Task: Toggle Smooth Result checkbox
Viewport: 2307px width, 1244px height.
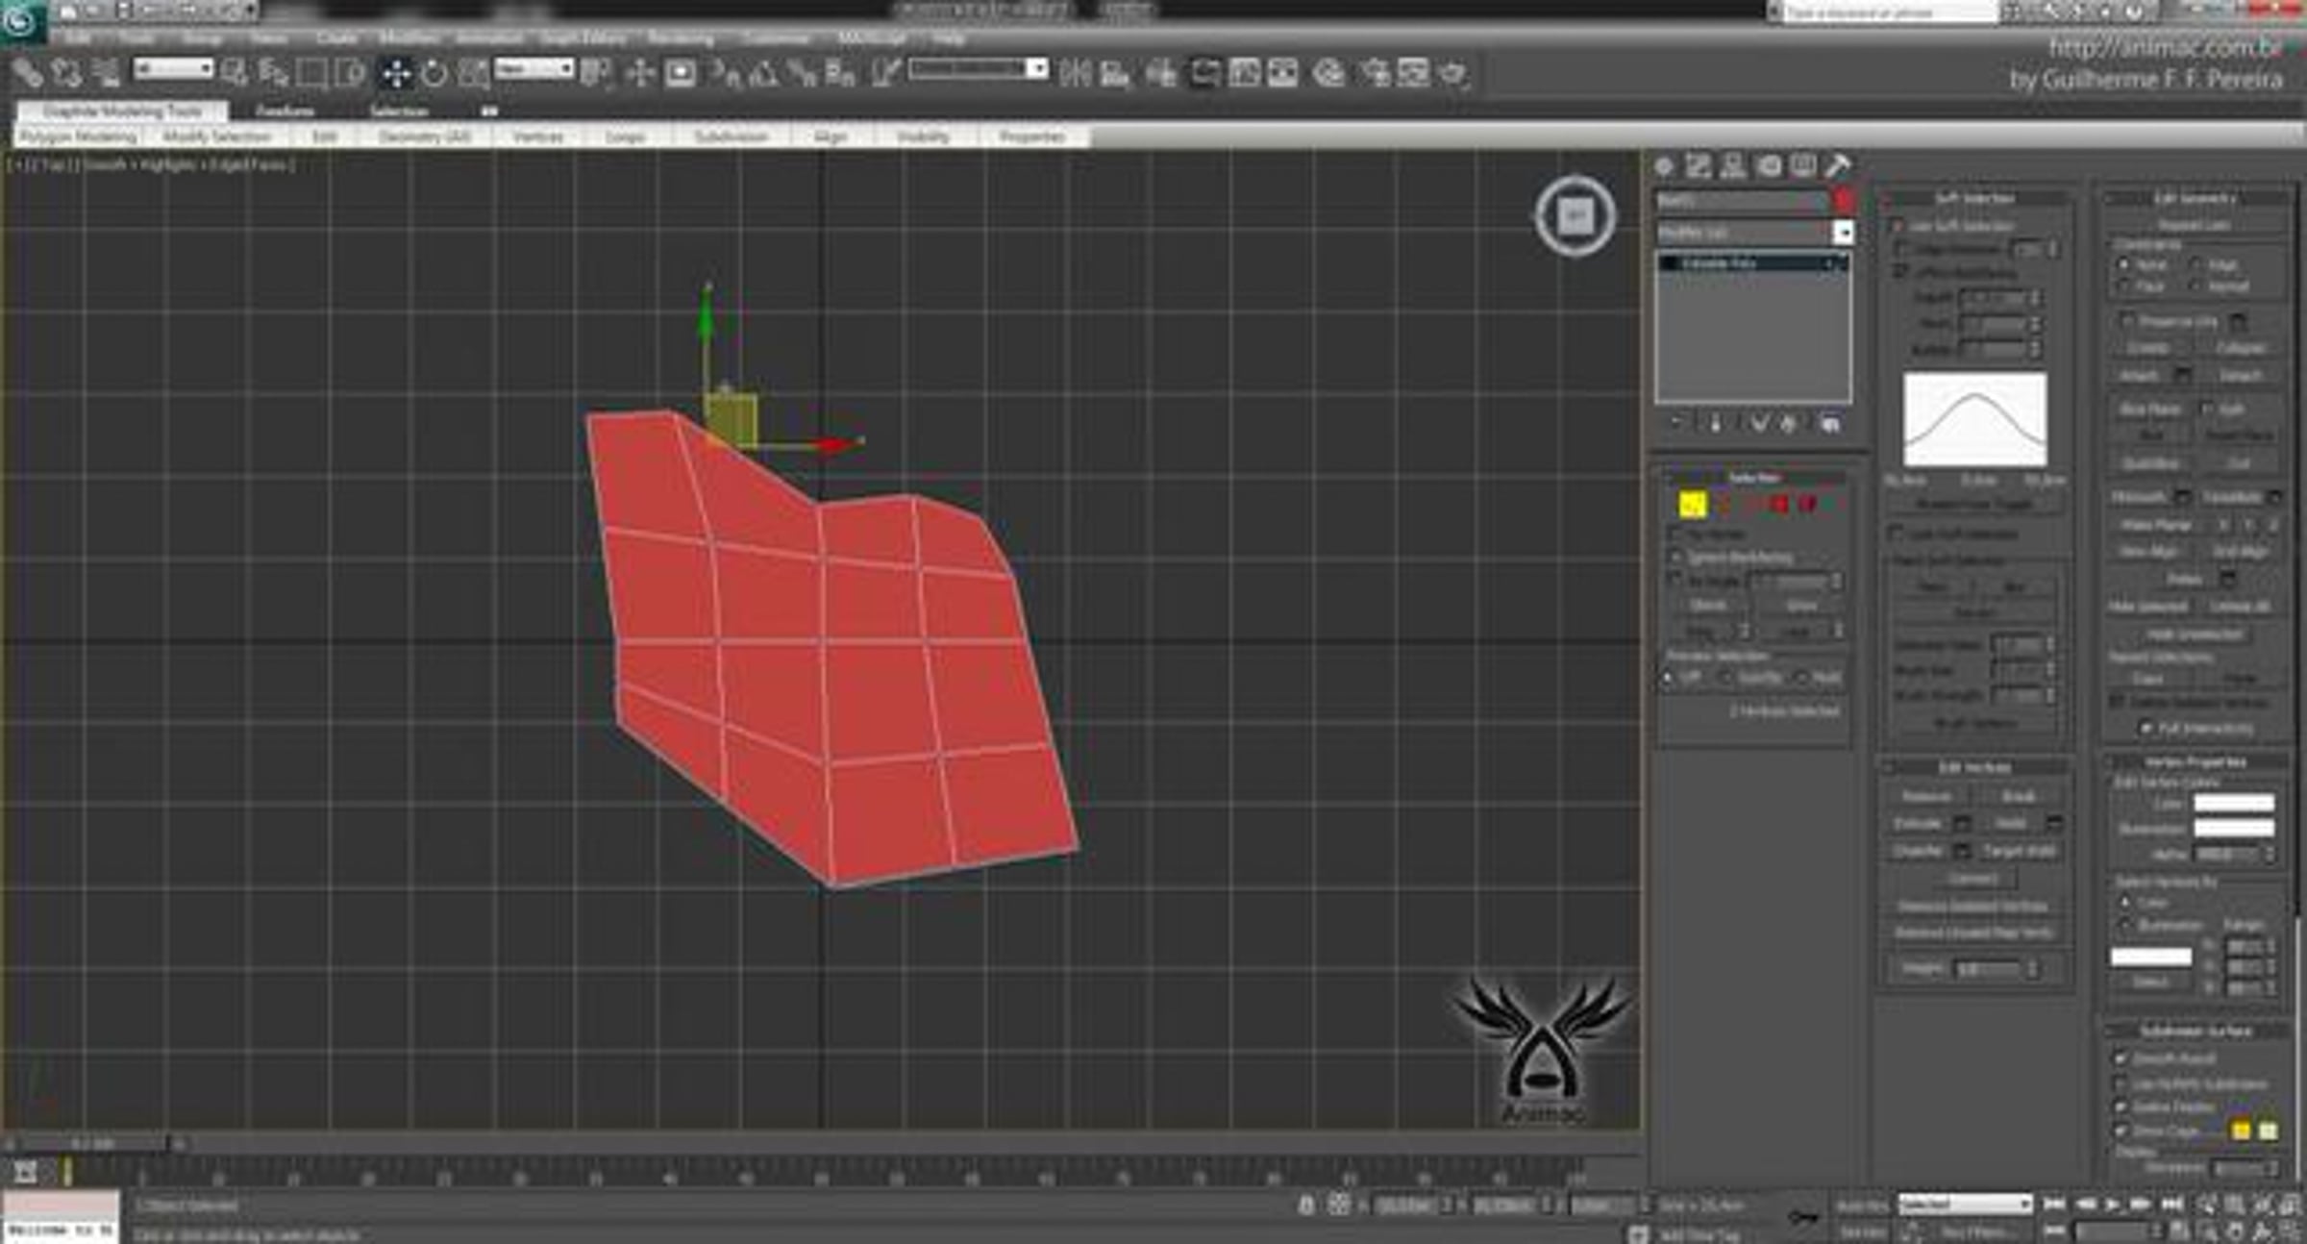Action: [2120, 1057]
